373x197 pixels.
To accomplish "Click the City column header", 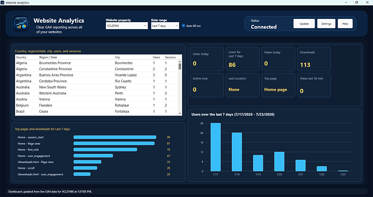I will click(133, 57).
